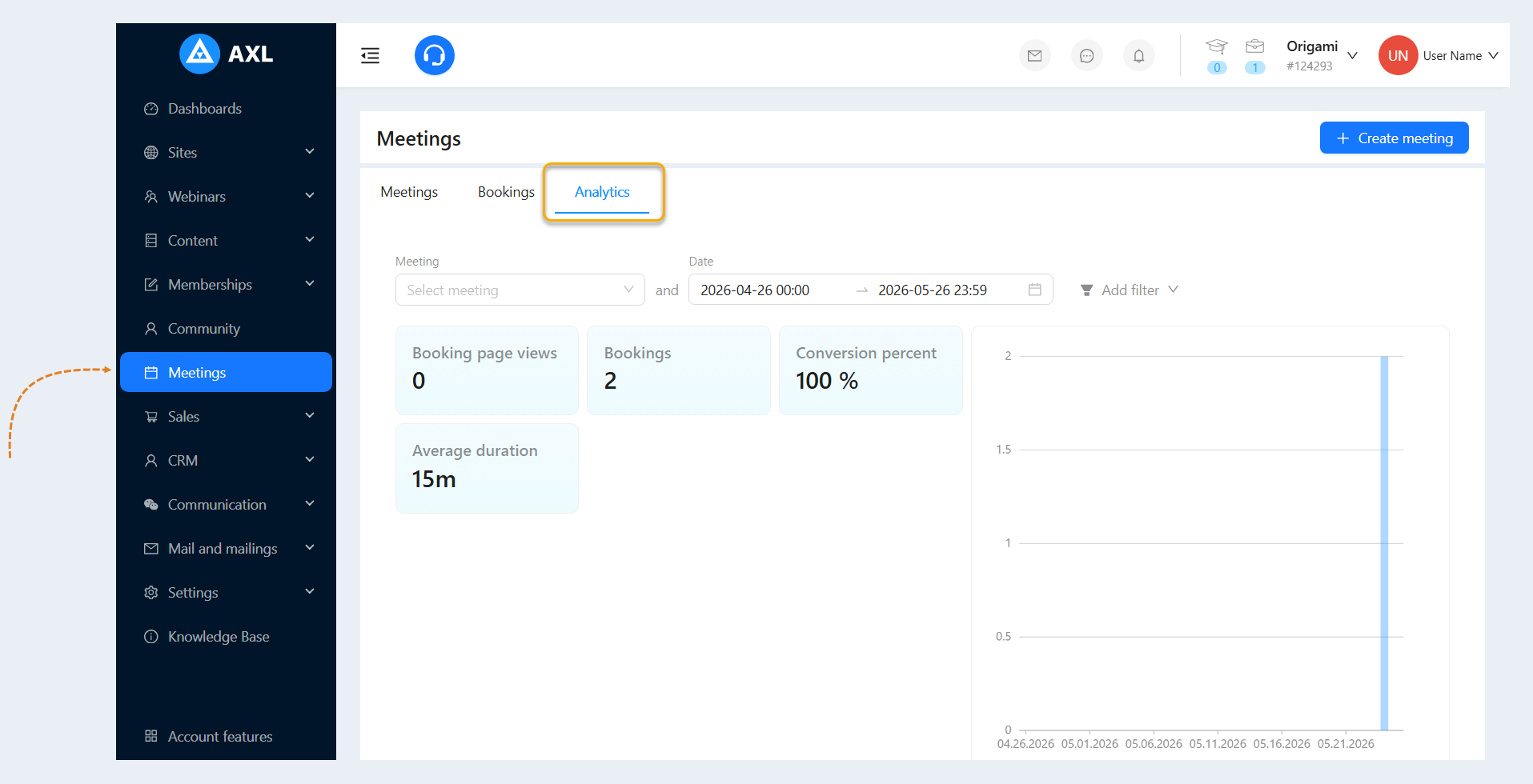Click the Booking page views card
The width and height of the screenshot is (1533, 784).
point(487,370)
